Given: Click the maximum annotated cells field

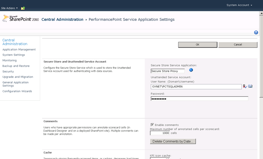Looking at the screenshot, I should coord(160,133).
